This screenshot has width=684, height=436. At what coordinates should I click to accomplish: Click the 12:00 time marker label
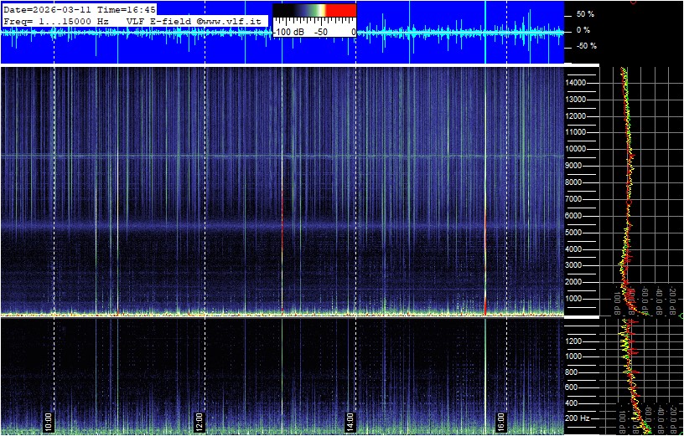[x=199, y=418]
